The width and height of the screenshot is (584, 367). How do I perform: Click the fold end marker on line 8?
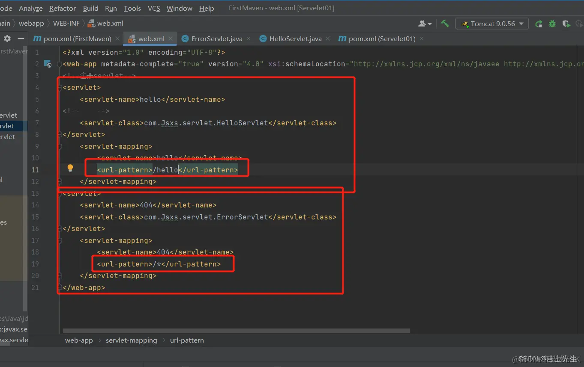[x=60, y=135]
